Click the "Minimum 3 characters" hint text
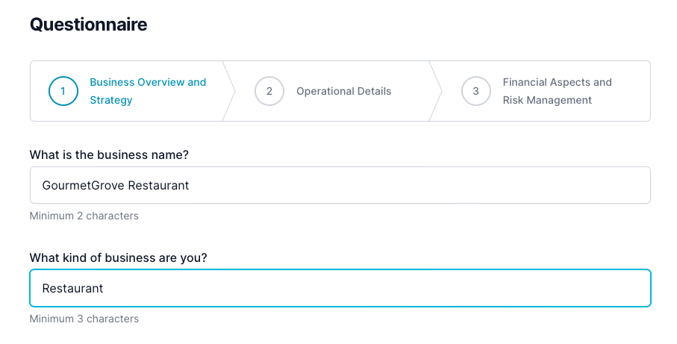The width and height of the screenshot is (677, 344). (84, 319)
